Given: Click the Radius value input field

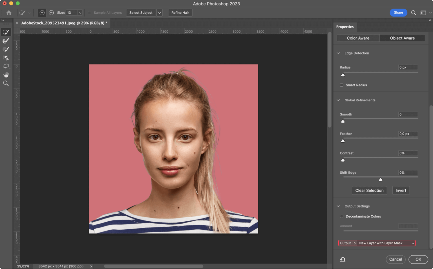Looking at the screenshot, I should click(407, 67).
